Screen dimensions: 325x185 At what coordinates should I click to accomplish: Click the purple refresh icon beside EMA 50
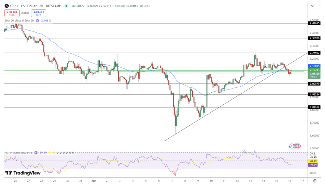tap(37, 21)
